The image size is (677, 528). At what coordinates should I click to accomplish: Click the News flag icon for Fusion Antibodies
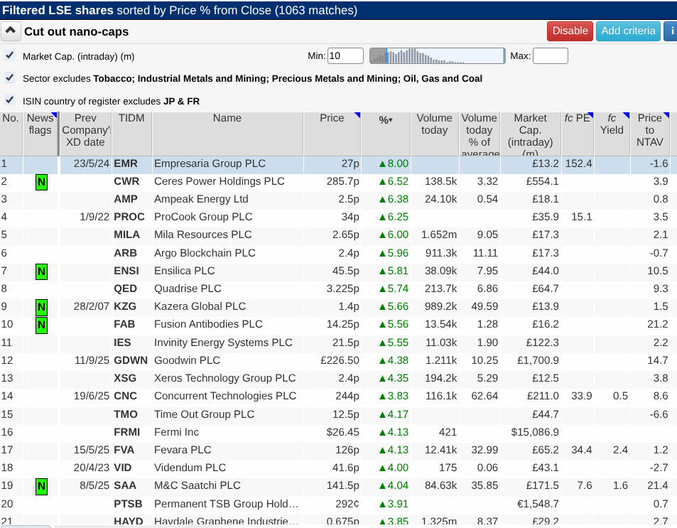coord(41,325)
